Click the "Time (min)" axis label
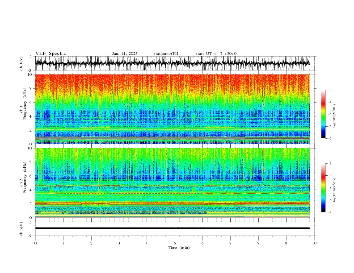This screenshot has width=354, height=273. 179,248
